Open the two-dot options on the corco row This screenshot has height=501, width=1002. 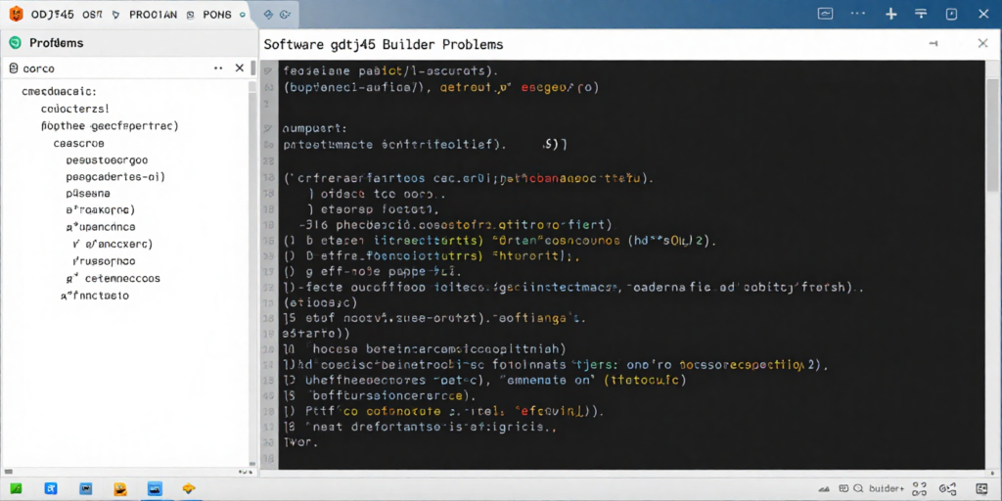pos(218,68)
